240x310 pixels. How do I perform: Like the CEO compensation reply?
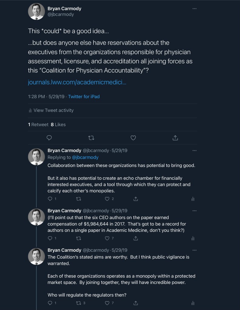pos(107,238)
